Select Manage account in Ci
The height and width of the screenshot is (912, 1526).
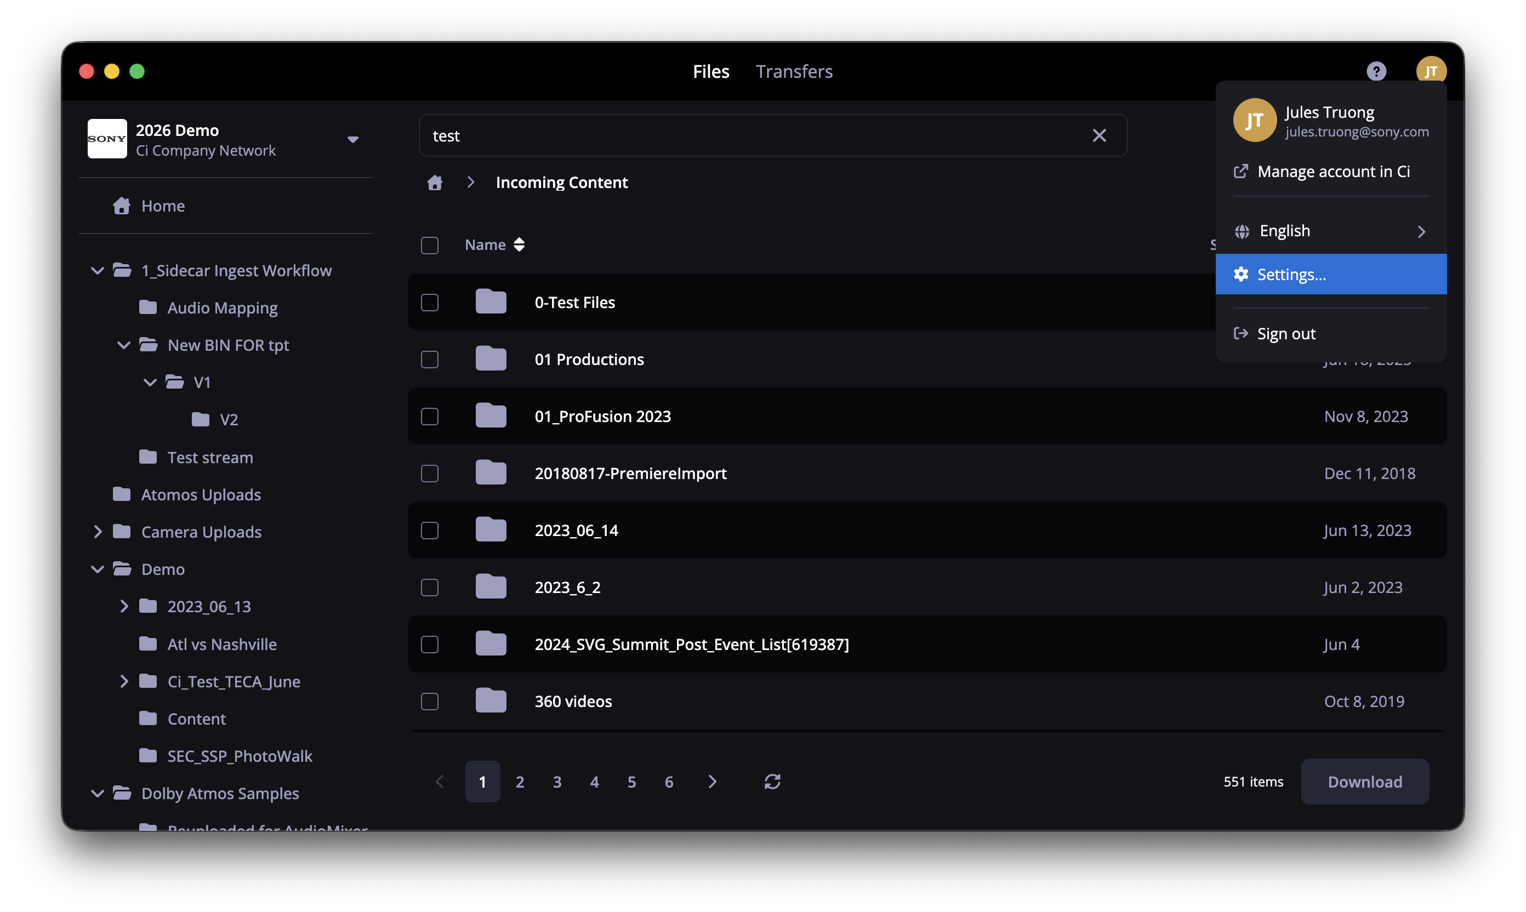tap(1330, 172)
